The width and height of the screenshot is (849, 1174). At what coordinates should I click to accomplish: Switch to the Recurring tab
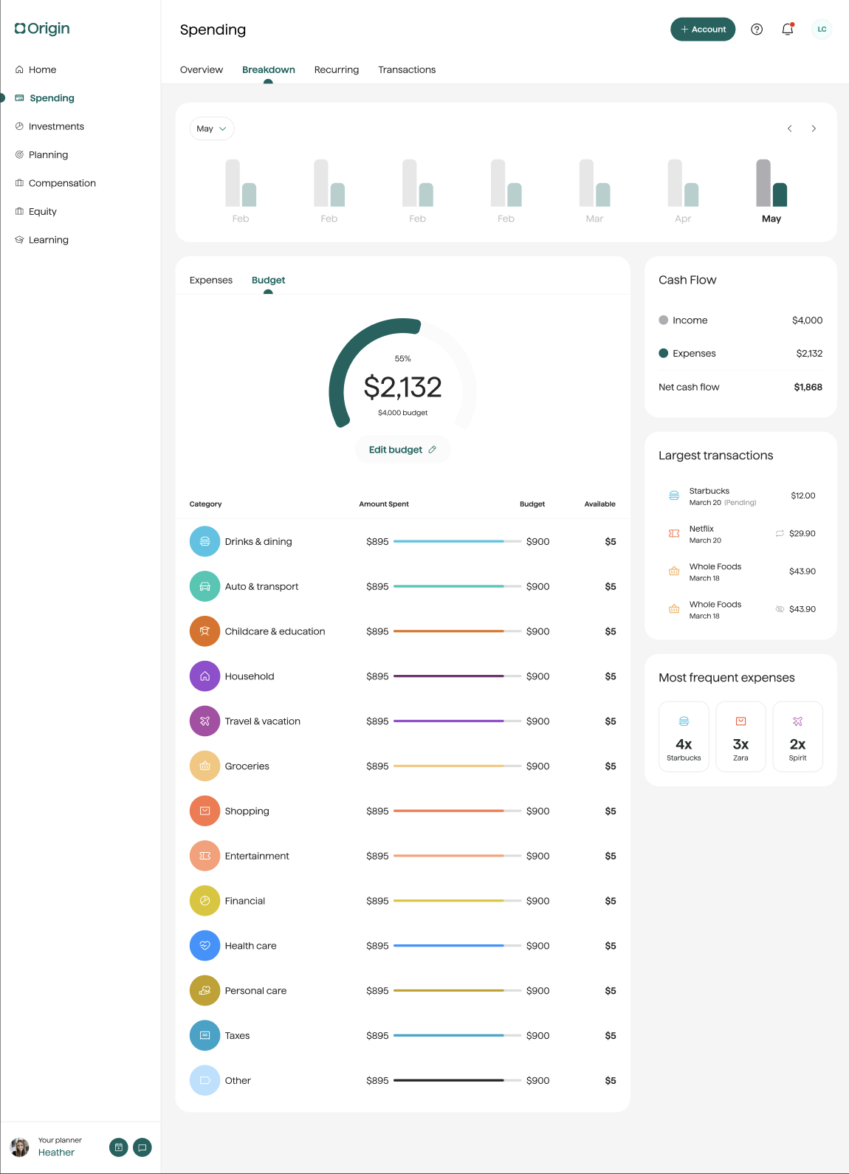coord(337,69)
